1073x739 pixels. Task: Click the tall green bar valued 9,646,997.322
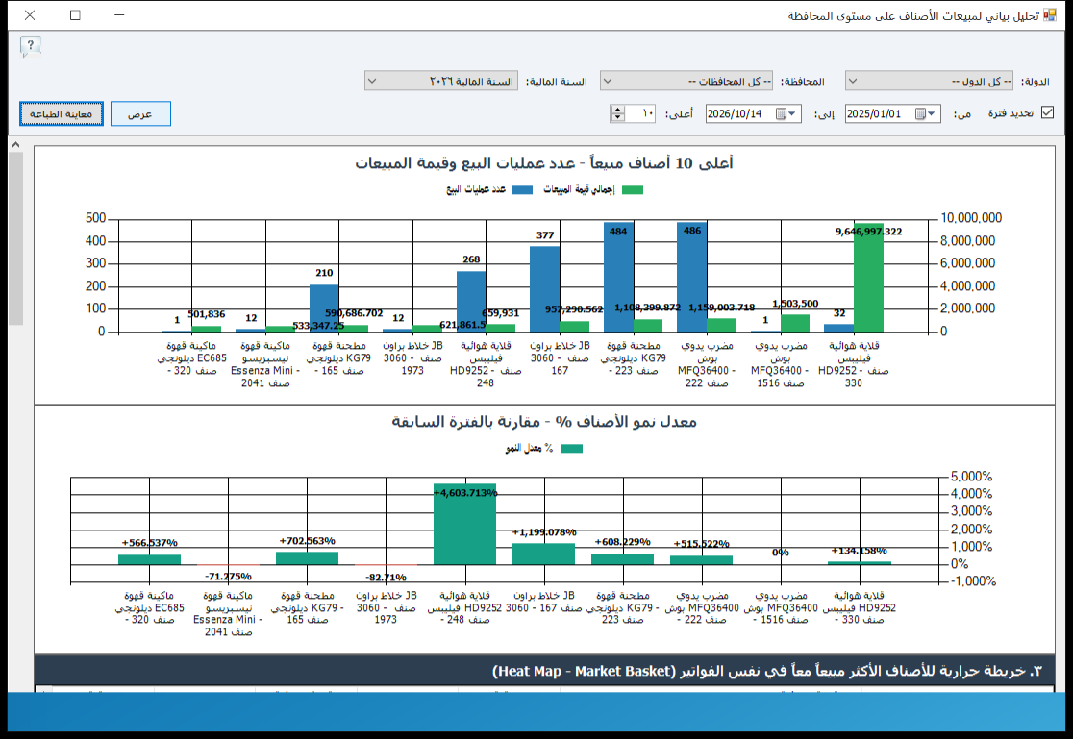(868, 277)
